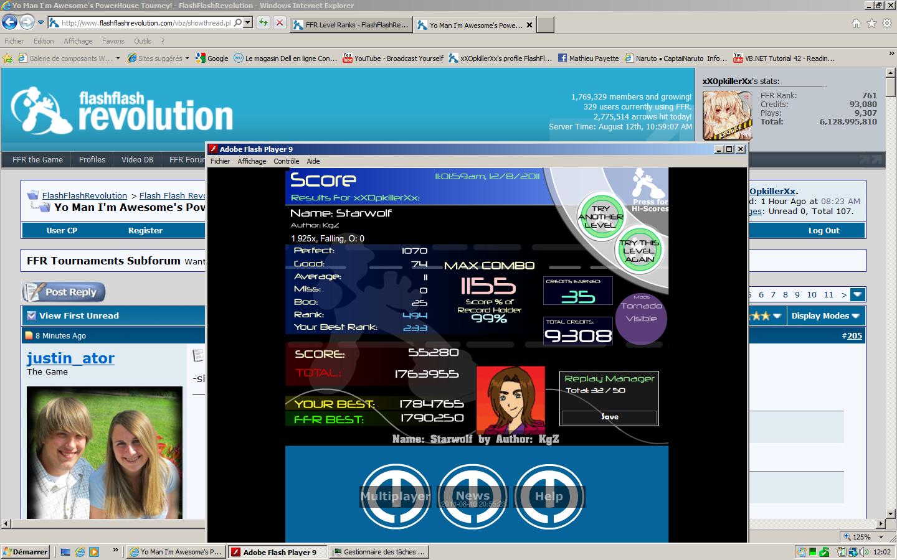Screen dimensions: 897x560
Task: Open the recent pages dropdown arrow
Action: (x=40, y=22)
